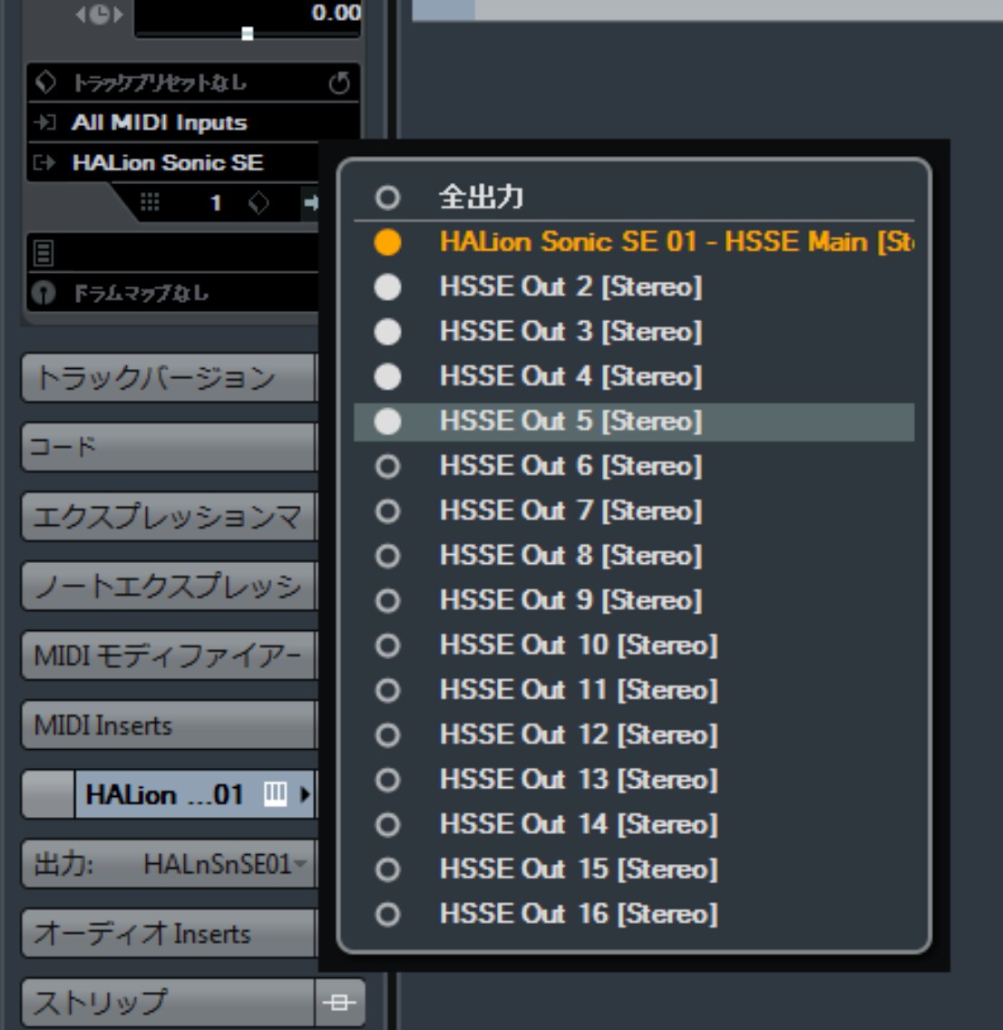The image size is (1003, 1030).
Task: Expand the トラックバージョン section
Action: tap(169, 378)
